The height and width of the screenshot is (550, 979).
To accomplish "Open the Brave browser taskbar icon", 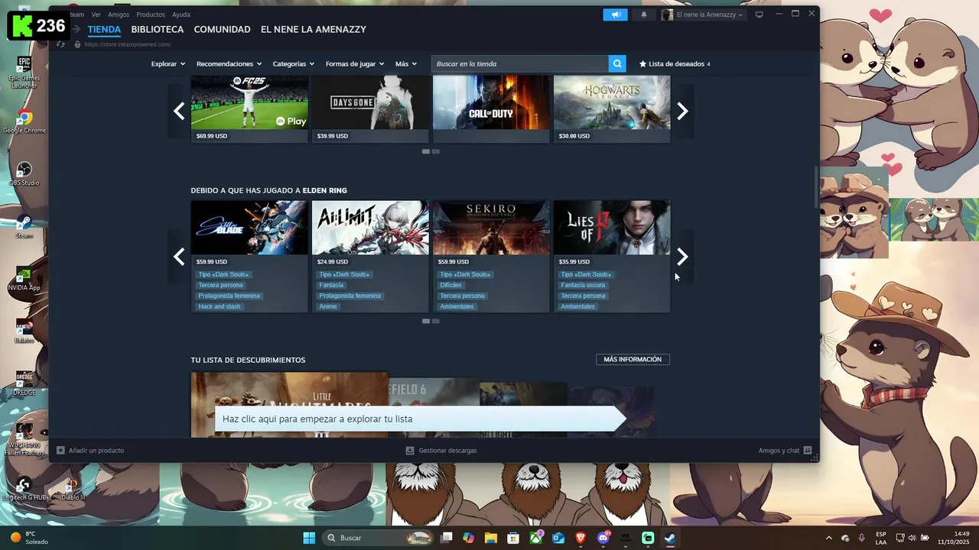I will click(581, 538).
